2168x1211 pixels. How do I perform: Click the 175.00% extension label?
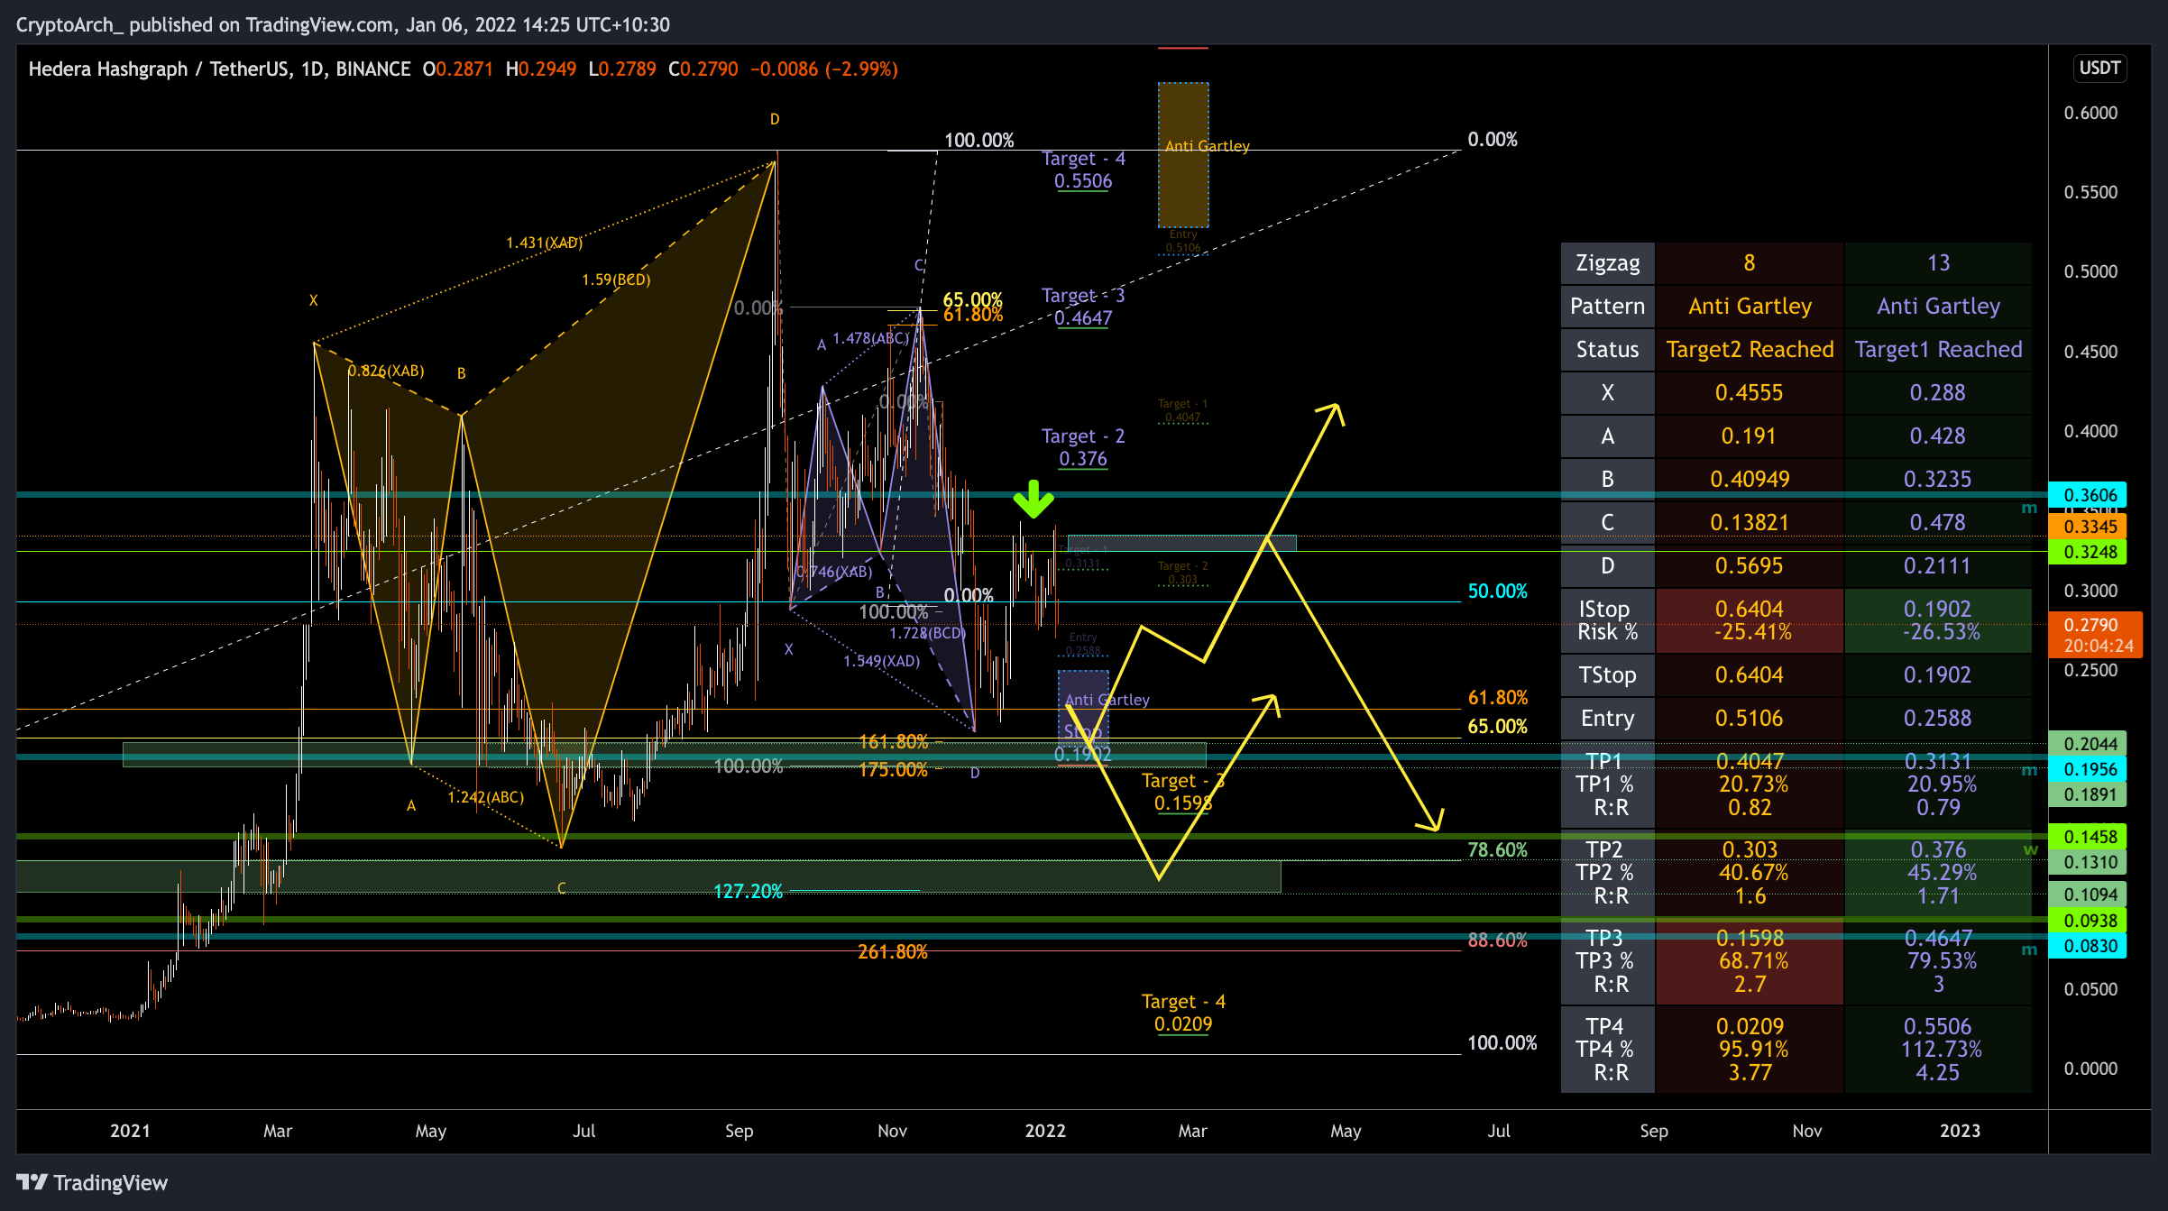(x=893, y=770)
